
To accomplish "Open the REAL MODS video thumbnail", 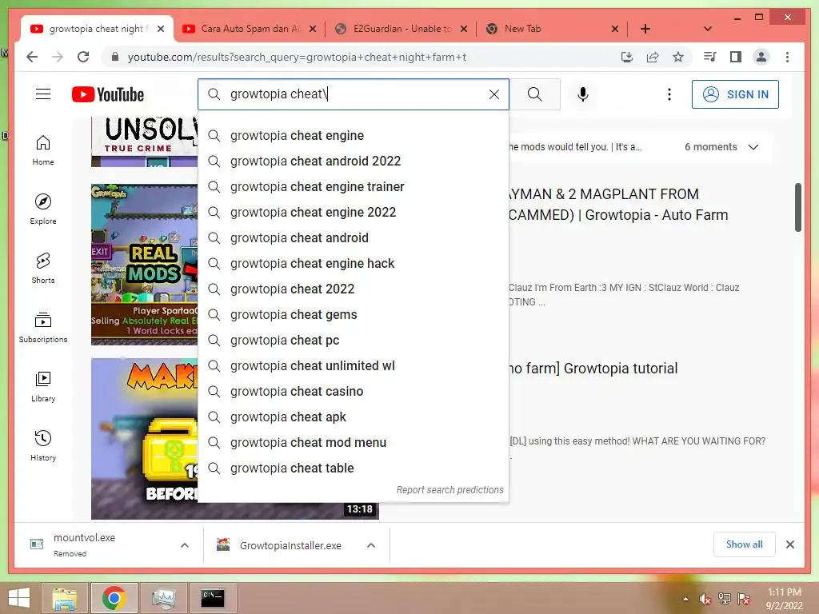I will [x=144, y=264].
